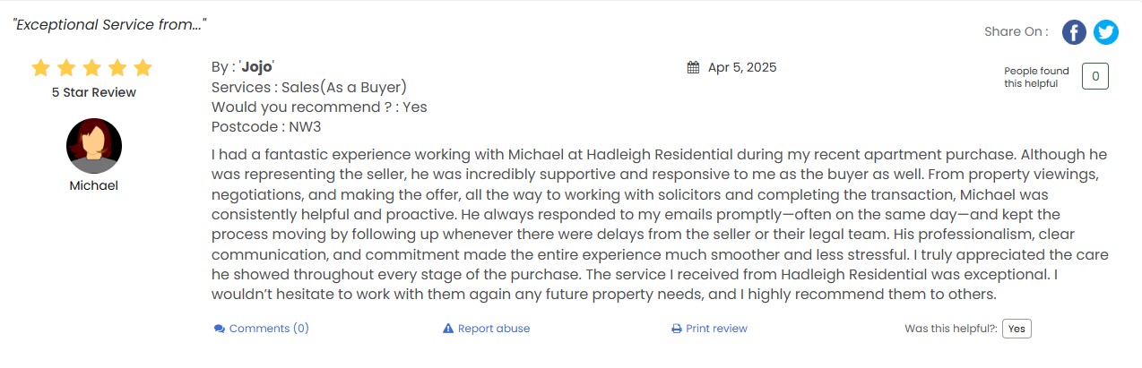
Task: Open the Comments (0) link
Action: 269,329
